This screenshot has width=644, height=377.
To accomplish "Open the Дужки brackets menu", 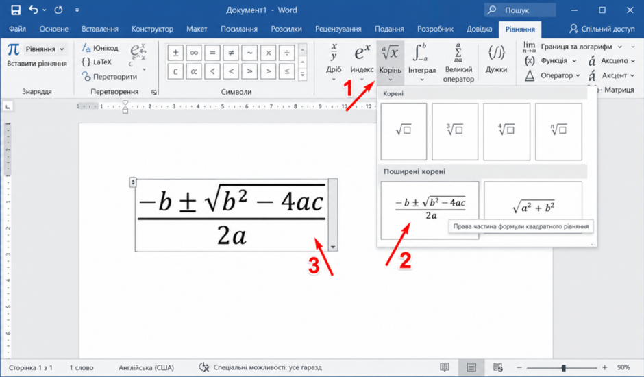I will 496,60.
